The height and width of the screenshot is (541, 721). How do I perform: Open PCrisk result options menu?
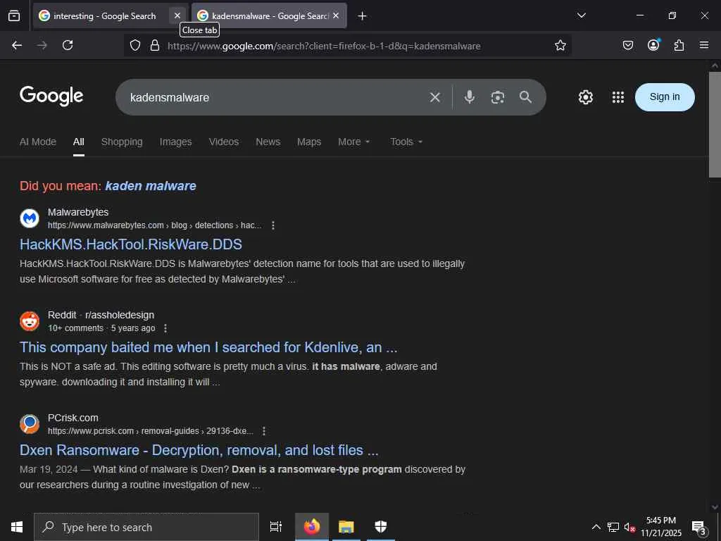click(264, 431)
